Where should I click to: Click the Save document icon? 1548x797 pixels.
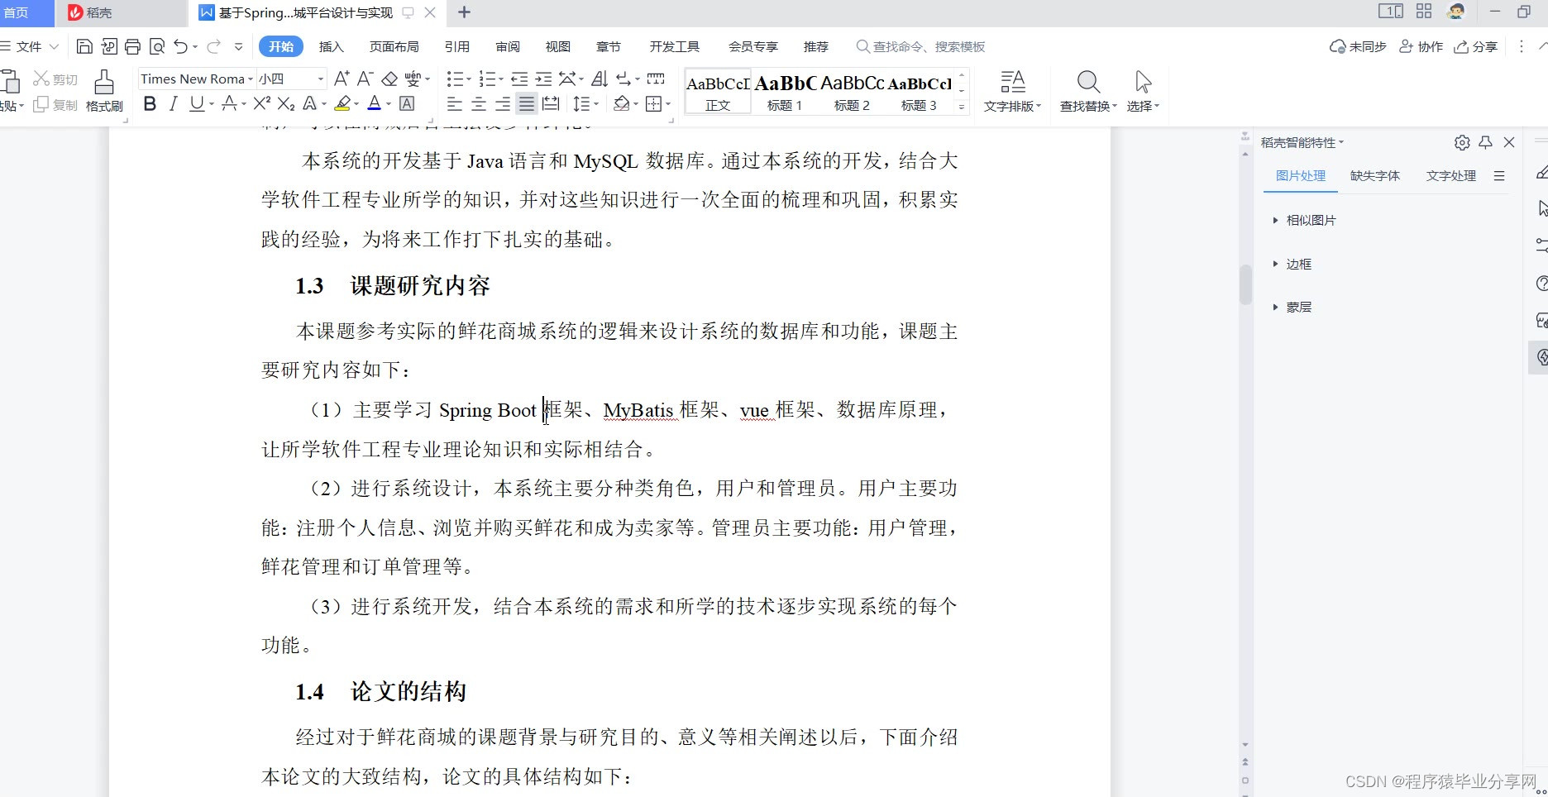coord(84,46)
